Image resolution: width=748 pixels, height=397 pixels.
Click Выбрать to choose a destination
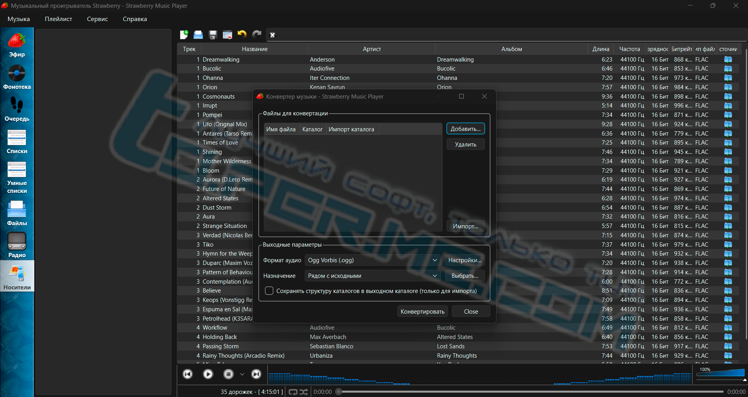pyautogui.click(x=465, y=276)
